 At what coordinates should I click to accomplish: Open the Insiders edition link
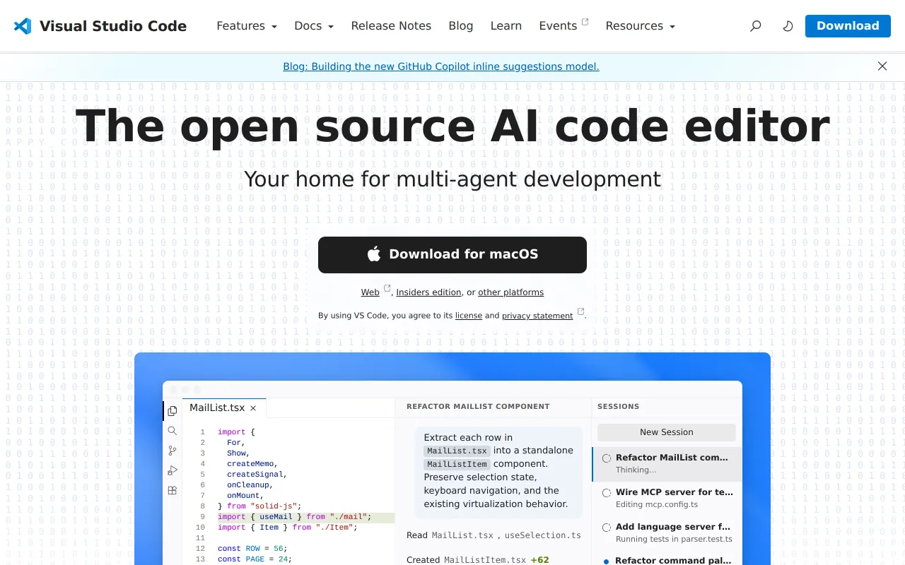tap(428, 292)
